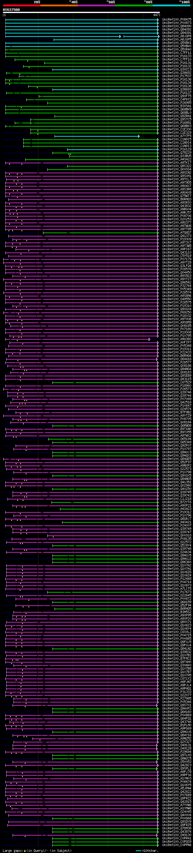Click the orange ~40% identity legend bar
This screenshot has height=853, width=193.
coord(59,5)
